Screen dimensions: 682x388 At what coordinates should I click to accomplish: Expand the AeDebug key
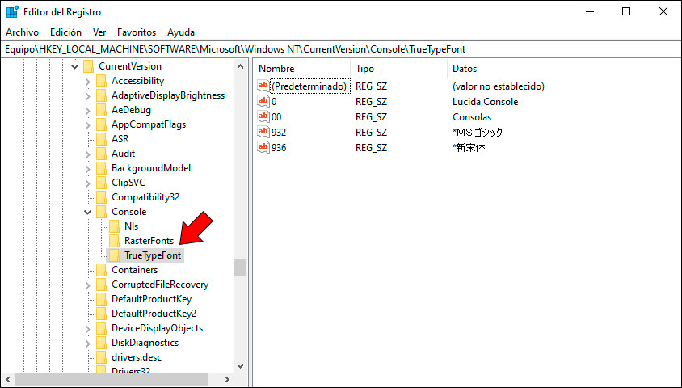coord(87,111)
